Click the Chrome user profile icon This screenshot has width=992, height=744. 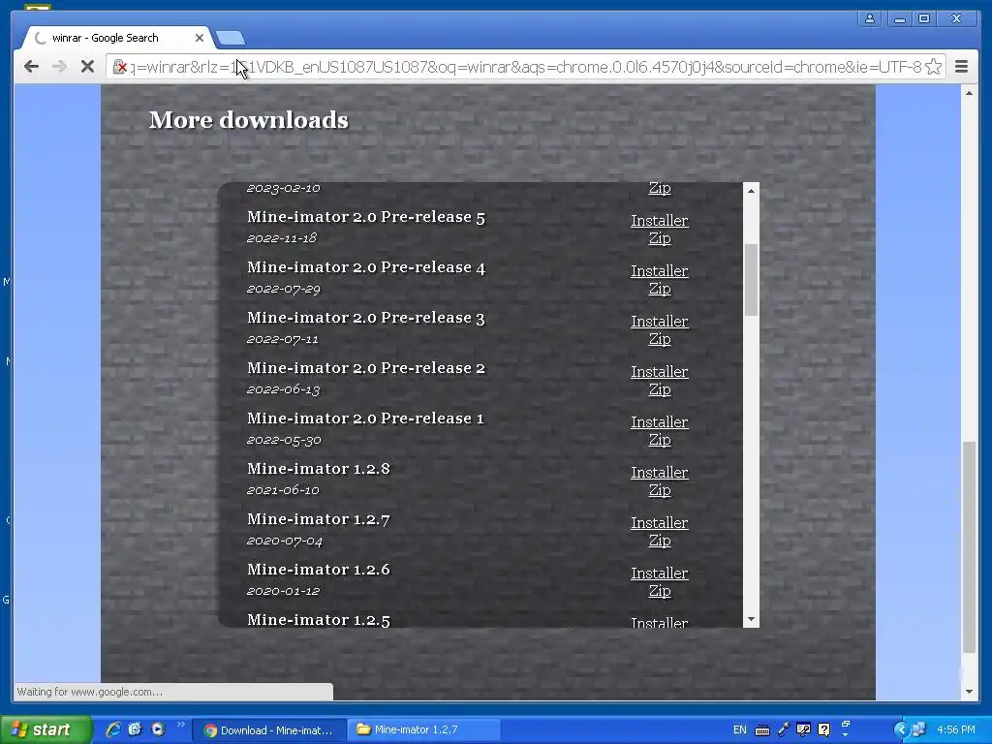[x=870, y=18]
